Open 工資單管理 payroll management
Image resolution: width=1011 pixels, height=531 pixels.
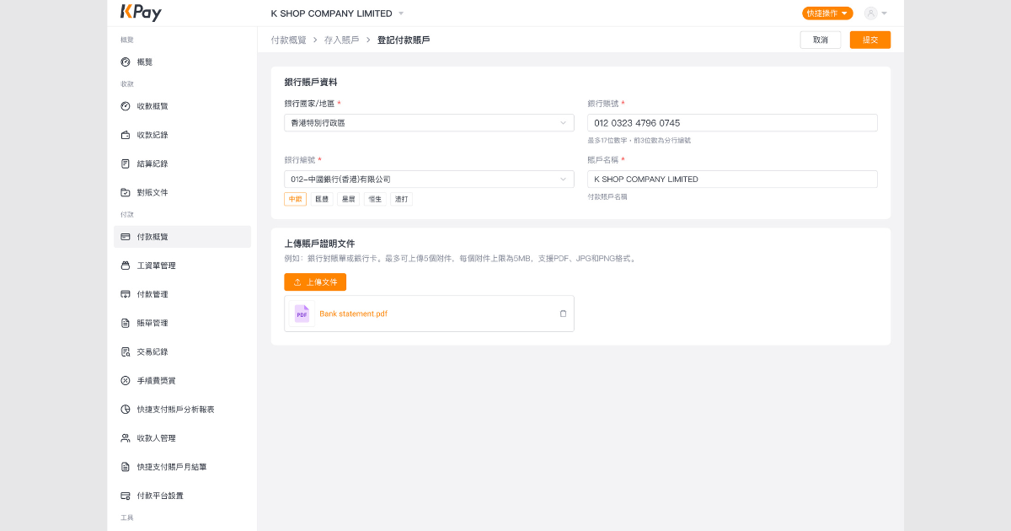tap(156, 265)
